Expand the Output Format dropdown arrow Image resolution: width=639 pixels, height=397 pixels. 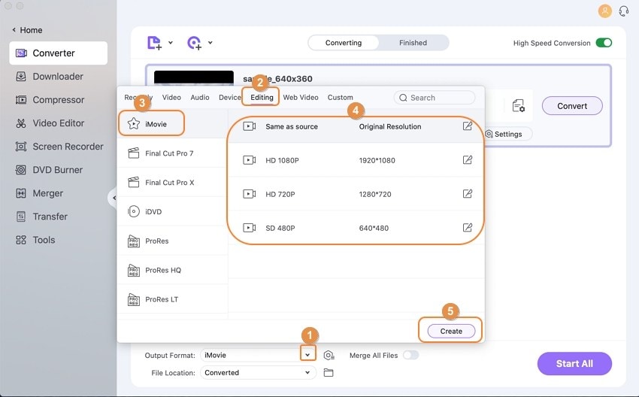click(x=307, y=355)
